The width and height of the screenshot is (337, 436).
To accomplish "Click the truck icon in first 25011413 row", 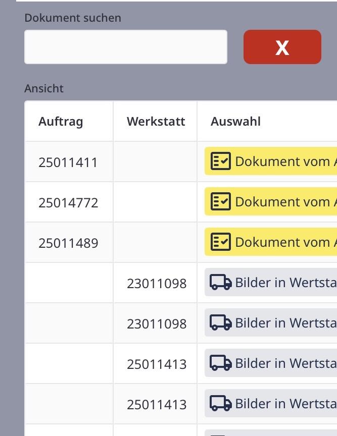I will click(x=220, y=363).
